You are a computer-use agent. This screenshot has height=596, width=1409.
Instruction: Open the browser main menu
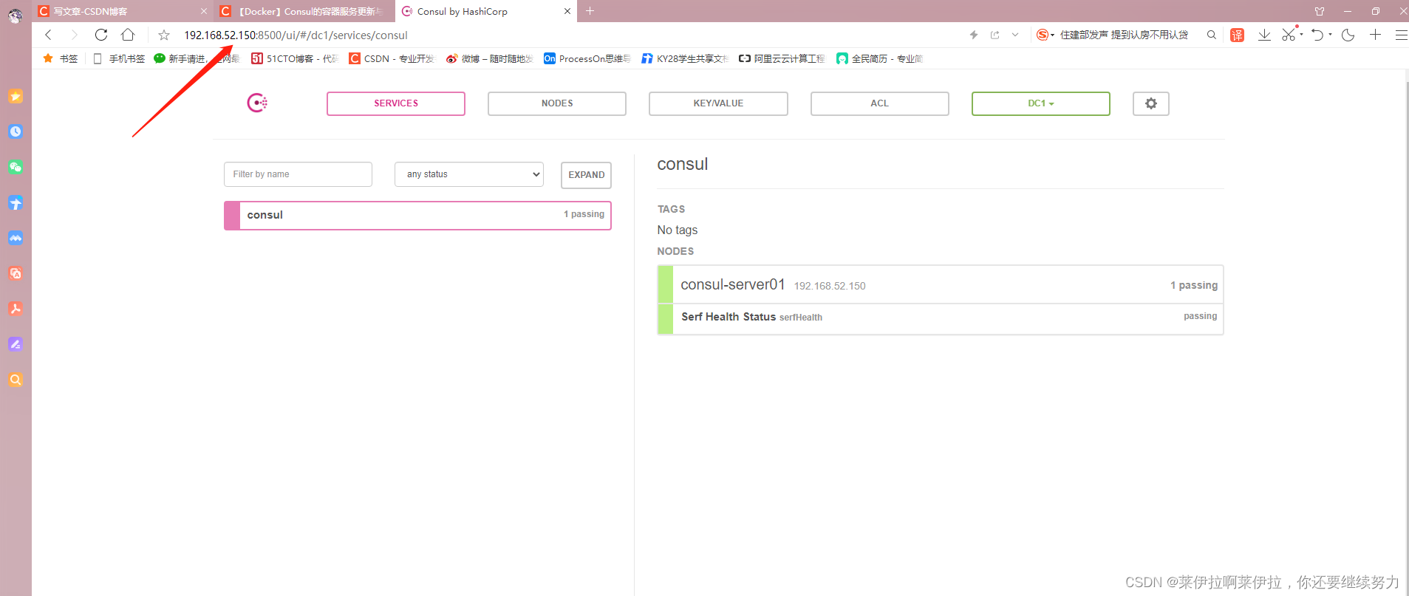pyautogui.click(x=1401, y=35)
